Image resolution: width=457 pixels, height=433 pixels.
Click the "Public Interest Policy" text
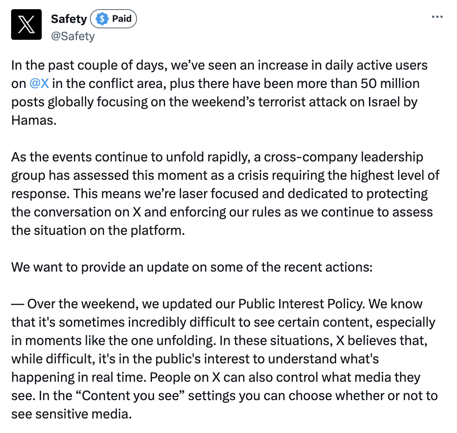click(301, 304)
